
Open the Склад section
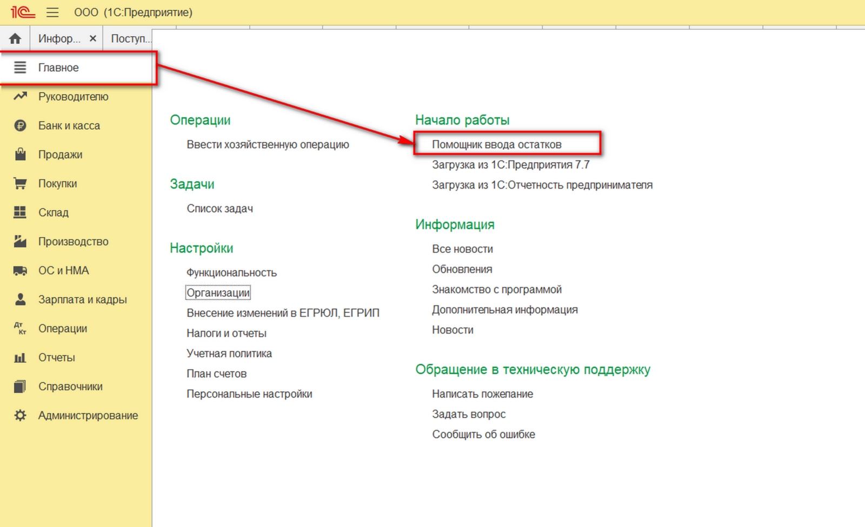(54, 212)
